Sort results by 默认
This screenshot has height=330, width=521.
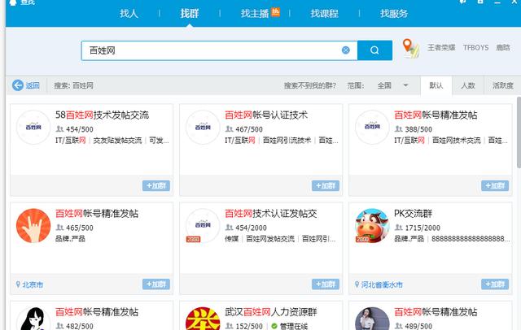tap(436, 85)
